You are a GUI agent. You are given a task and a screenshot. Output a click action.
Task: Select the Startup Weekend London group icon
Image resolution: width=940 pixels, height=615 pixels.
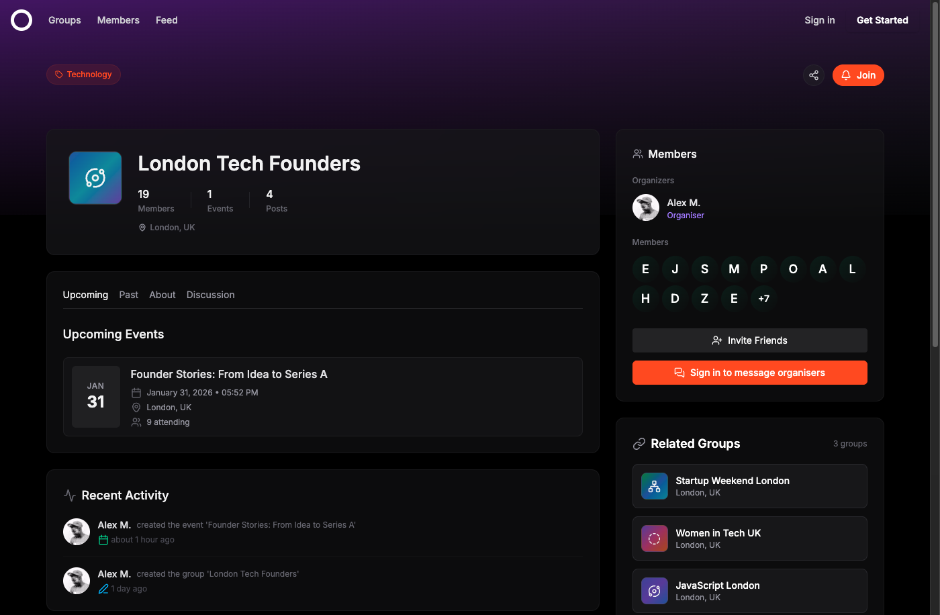pos(654,486)
